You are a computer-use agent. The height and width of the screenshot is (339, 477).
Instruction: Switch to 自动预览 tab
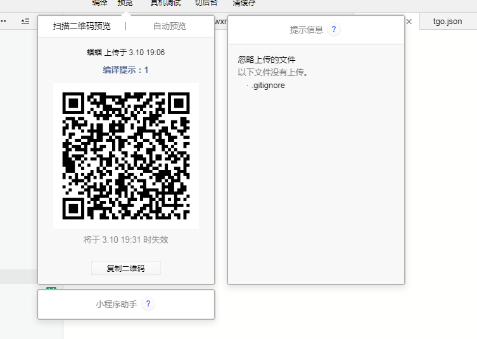tap(169, 26)
